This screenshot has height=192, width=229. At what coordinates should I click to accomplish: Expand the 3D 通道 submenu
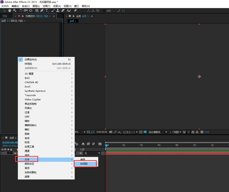[x=46, y=74]
